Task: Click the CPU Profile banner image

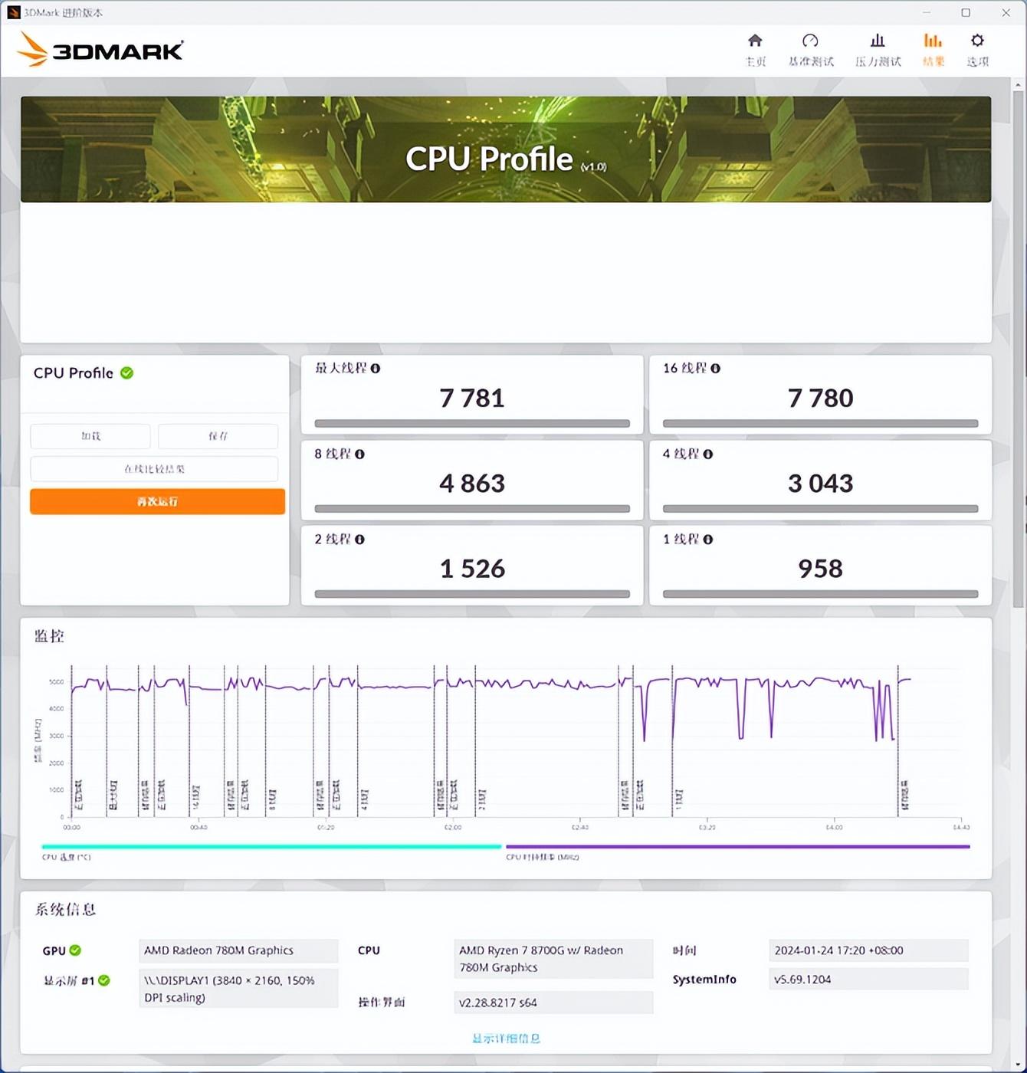Action: (506, 149)
